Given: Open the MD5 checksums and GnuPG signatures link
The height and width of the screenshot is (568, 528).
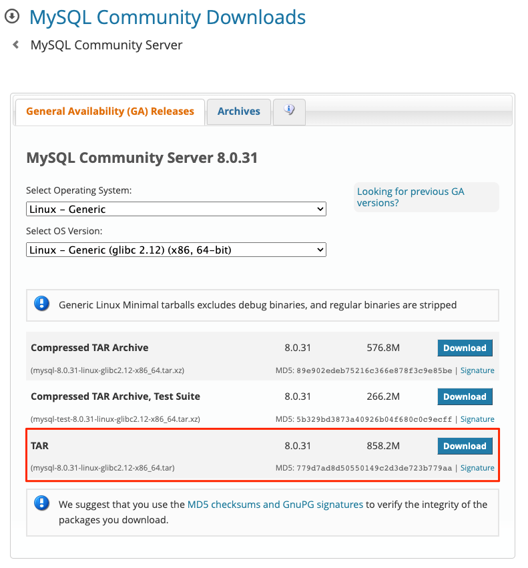Looking at the screenshot, I should pyautogui.click(x=275, y=505).
